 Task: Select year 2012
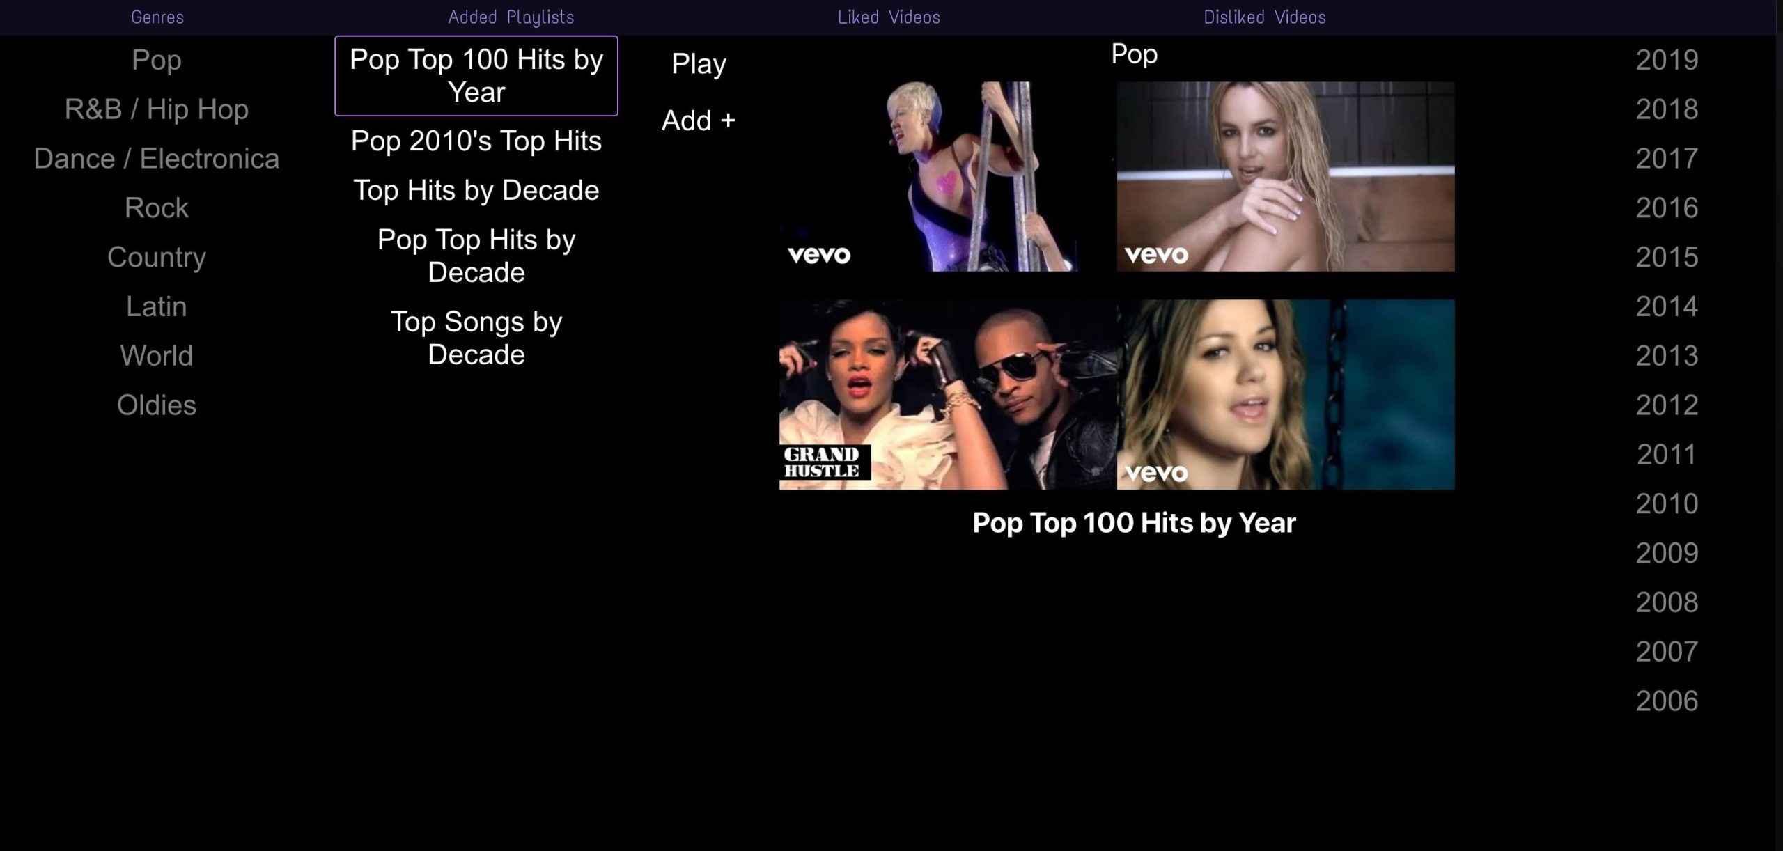[1667, 405]
